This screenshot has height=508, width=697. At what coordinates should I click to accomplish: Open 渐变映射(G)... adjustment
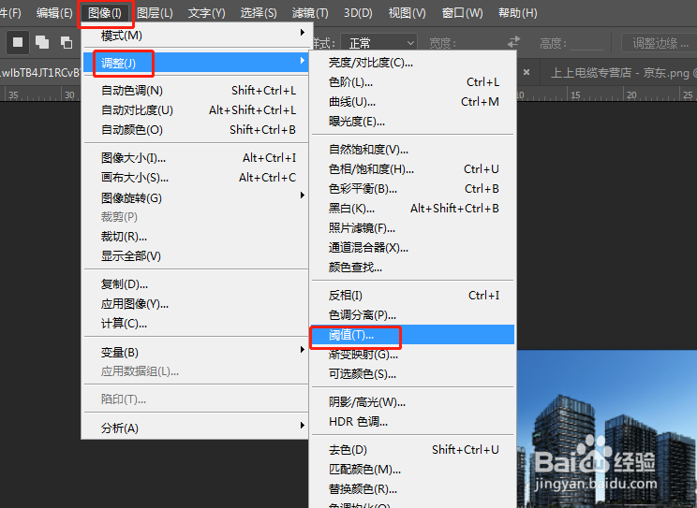412,355
